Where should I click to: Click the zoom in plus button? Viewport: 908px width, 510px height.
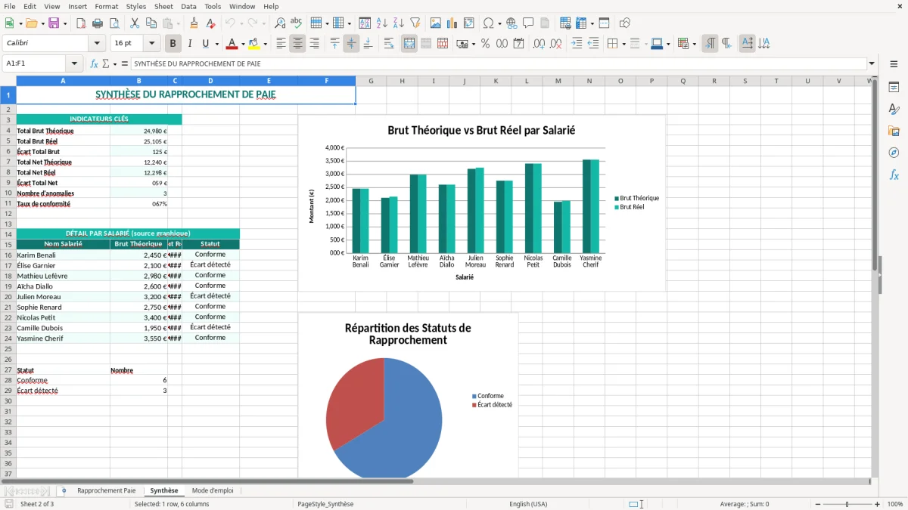pos(878,504)
